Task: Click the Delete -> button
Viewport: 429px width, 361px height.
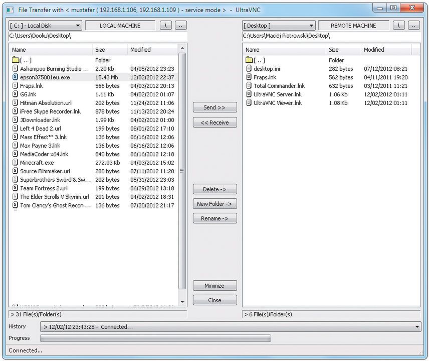Action: (215, 189)
